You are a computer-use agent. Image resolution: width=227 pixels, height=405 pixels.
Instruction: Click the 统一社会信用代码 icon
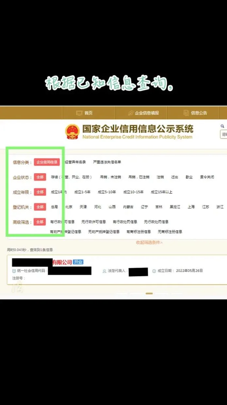pyautogui.click(x=14, y=271)
